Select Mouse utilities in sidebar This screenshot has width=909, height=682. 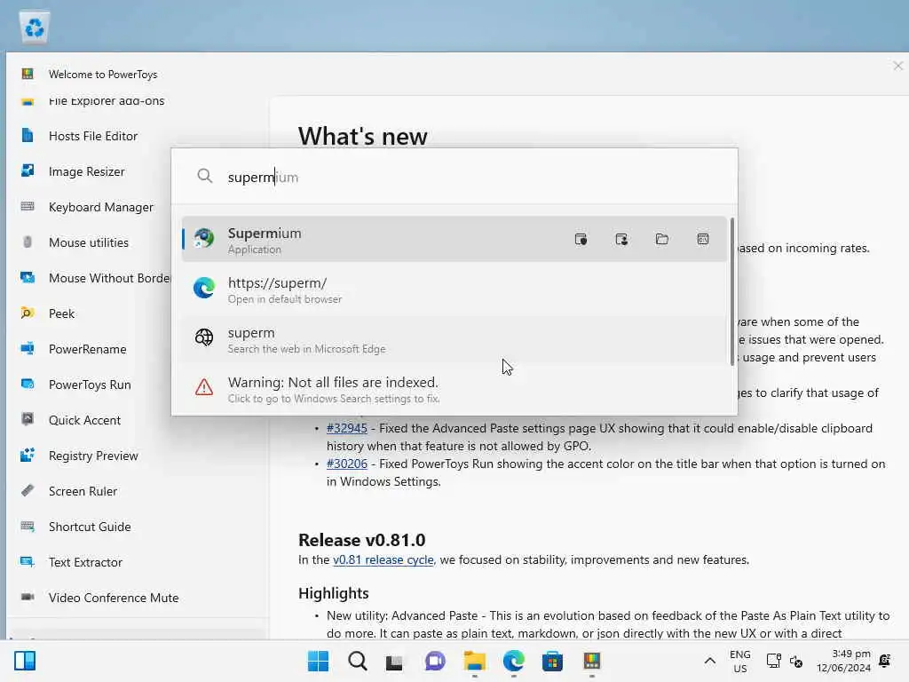(x=88, y=242)
